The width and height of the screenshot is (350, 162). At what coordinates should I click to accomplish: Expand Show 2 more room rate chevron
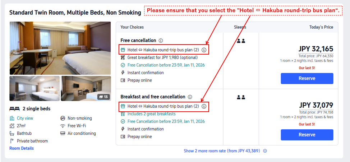(265, 151)
